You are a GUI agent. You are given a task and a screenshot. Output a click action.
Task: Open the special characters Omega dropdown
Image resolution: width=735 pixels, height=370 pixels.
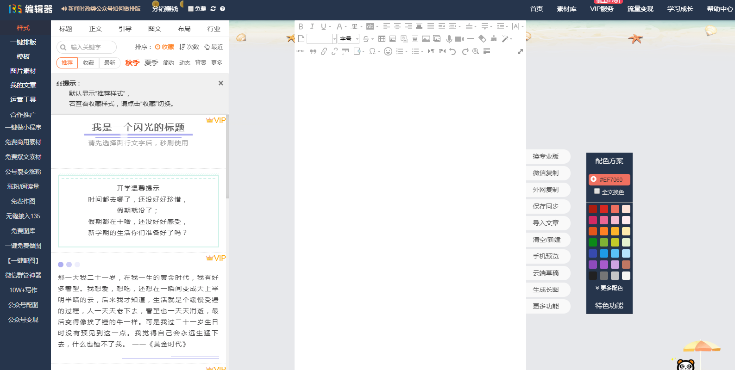(x=374, y=51)
